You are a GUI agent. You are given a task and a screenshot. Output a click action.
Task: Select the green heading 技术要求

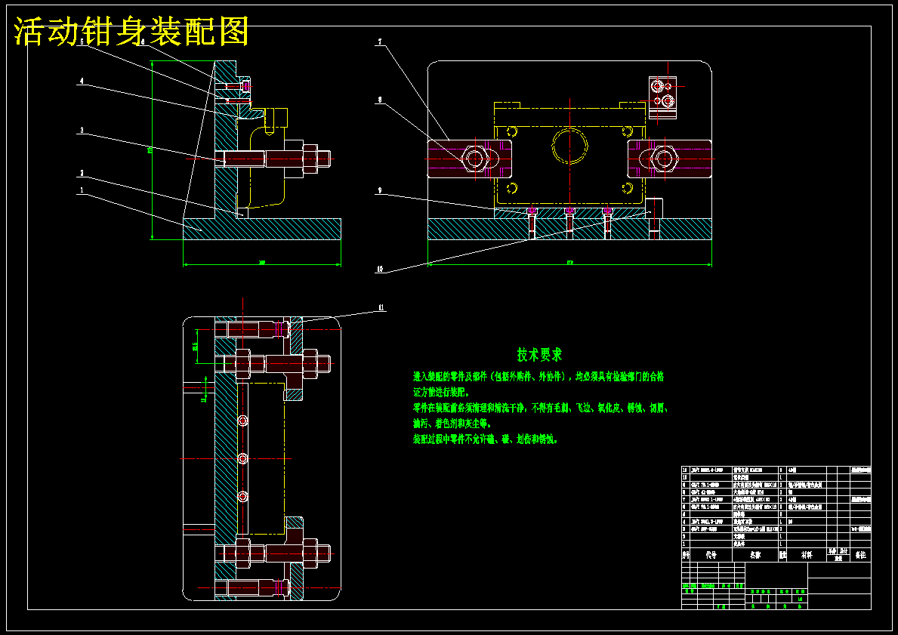(x=539, y=354)
